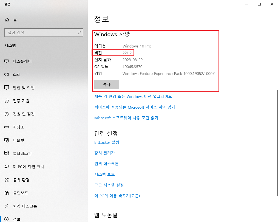Open the 원격 데스크톱 sidebar icon
Screen dimensions: 278x222
pos(7,206)
